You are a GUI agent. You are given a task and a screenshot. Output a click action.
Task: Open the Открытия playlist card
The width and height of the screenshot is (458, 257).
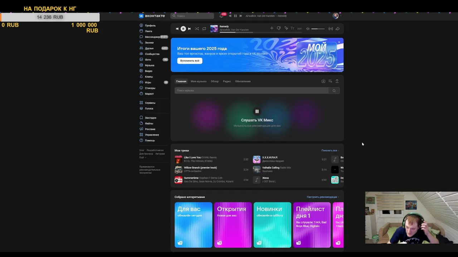233,225
